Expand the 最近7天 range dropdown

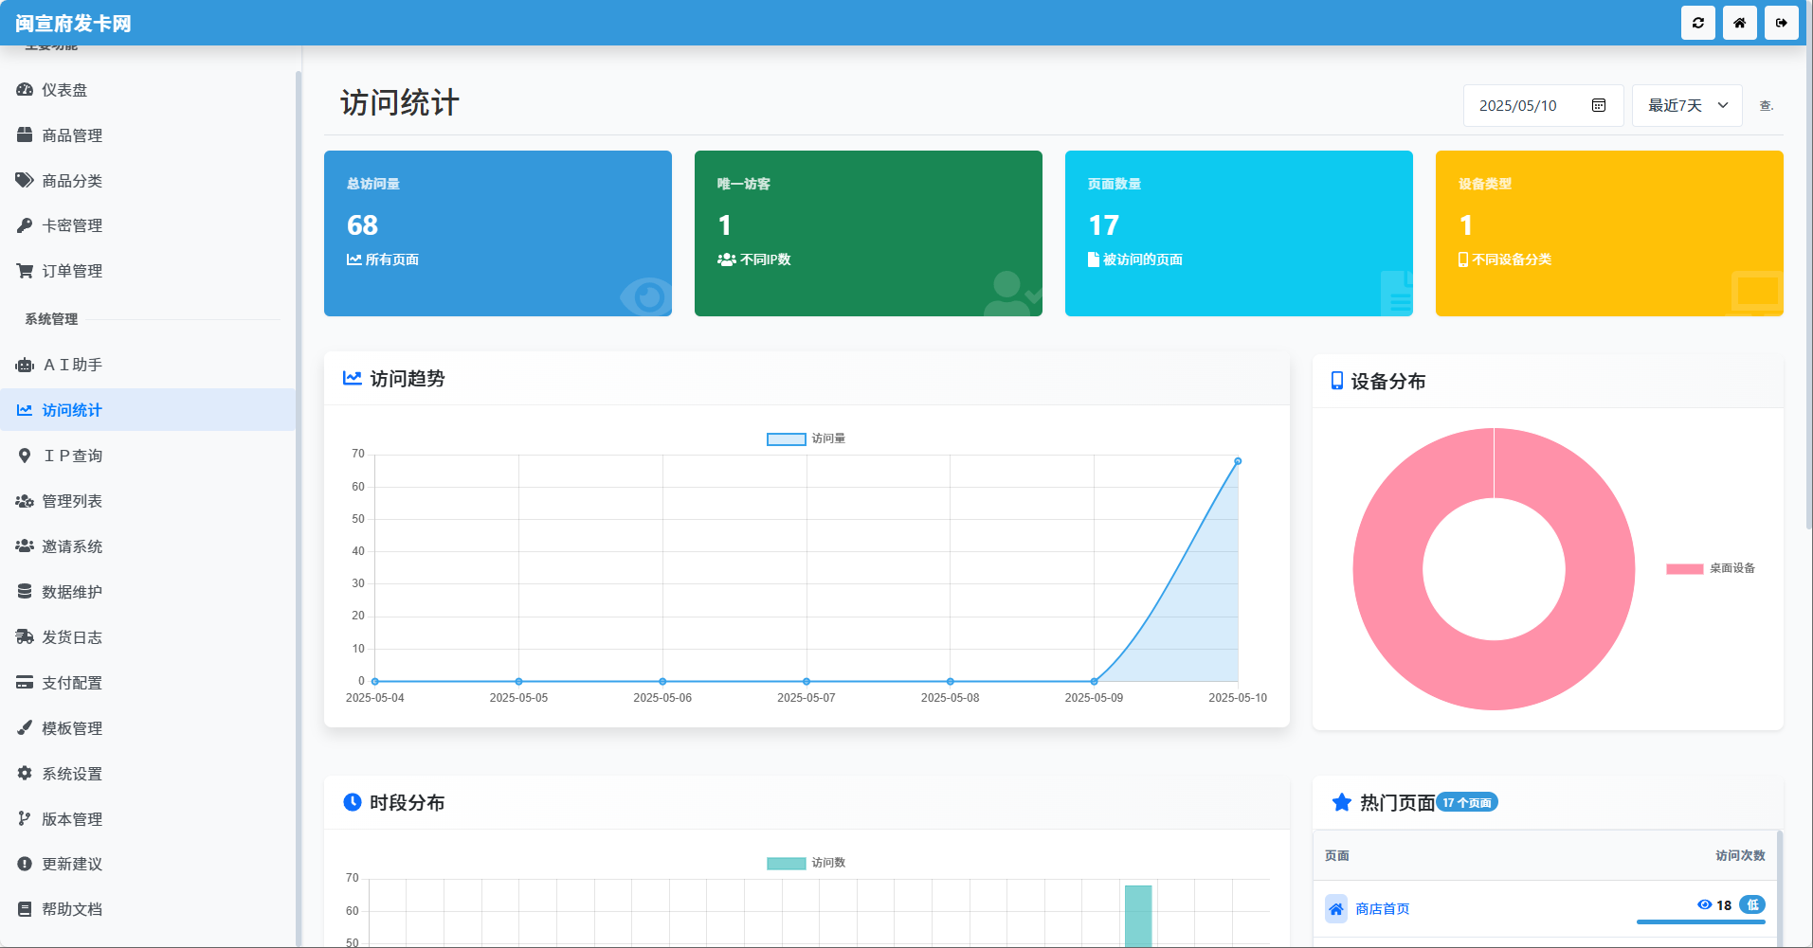coord(1687,105)
